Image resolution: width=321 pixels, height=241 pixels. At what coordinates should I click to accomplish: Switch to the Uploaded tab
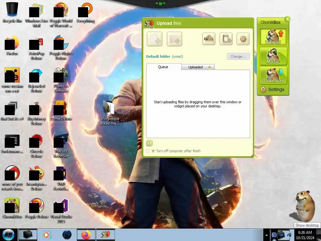(x=198, y=67)
